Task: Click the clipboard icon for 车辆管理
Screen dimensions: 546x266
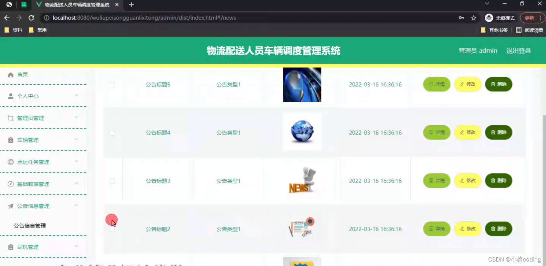Action: [11, 140]
